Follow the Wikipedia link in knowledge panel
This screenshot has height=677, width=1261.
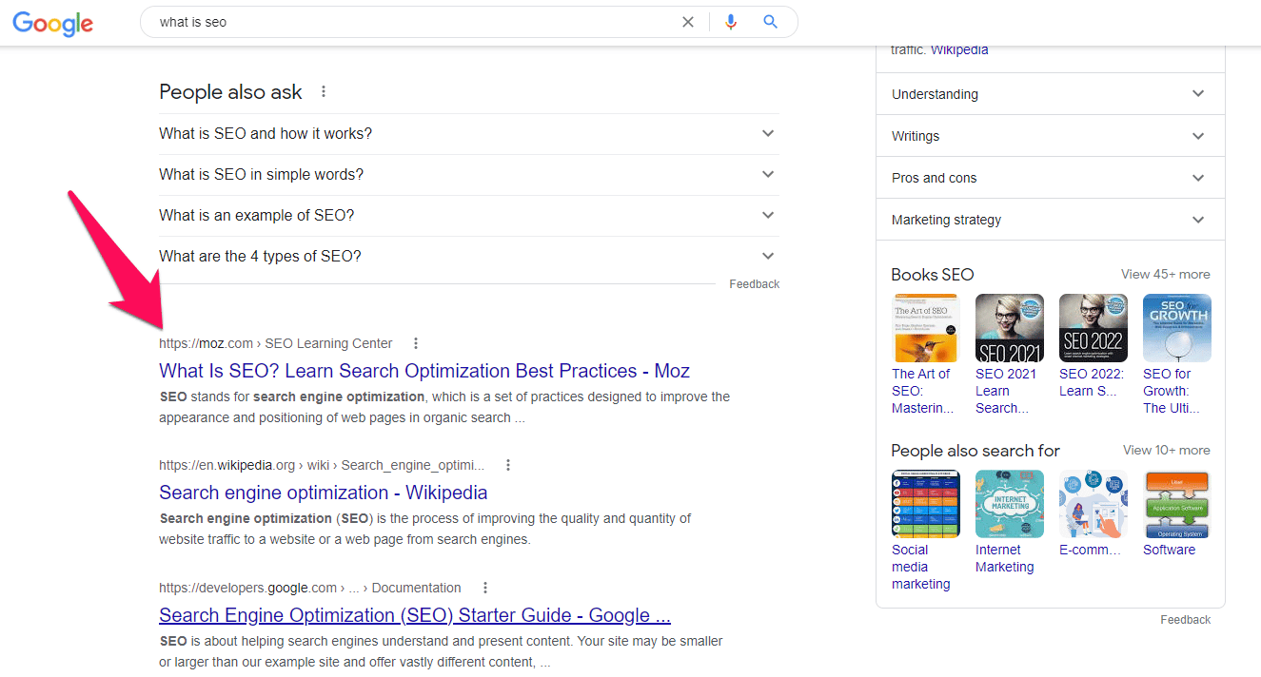[x=959, y=49]
